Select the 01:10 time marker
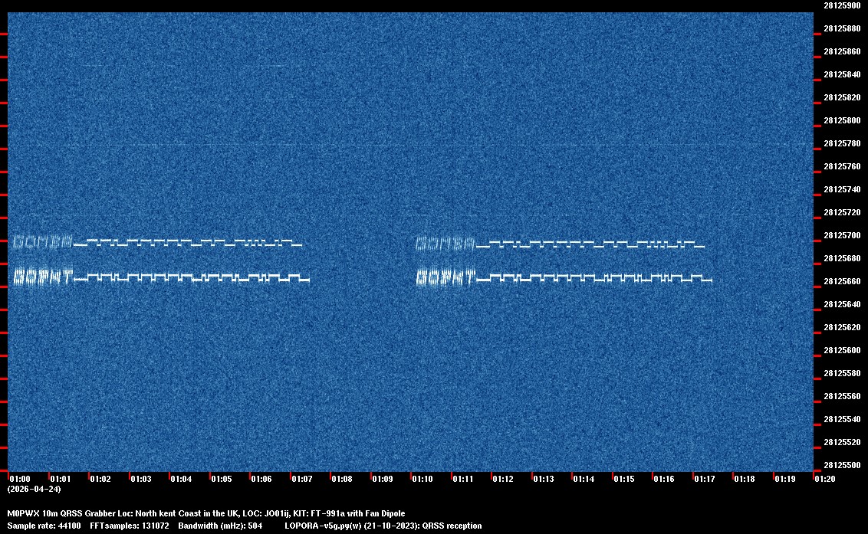 pyautogui.click(x=422, y=479)
